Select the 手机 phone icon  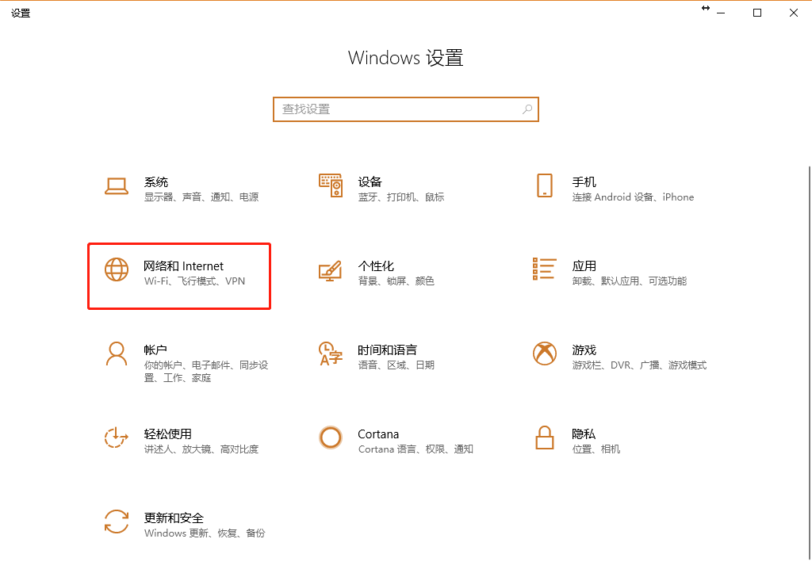pyautogui.click(x=545, y=186)
